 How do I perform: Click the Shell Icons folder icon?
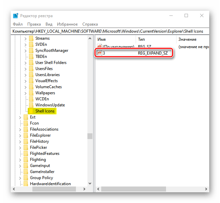coord(31,111)
